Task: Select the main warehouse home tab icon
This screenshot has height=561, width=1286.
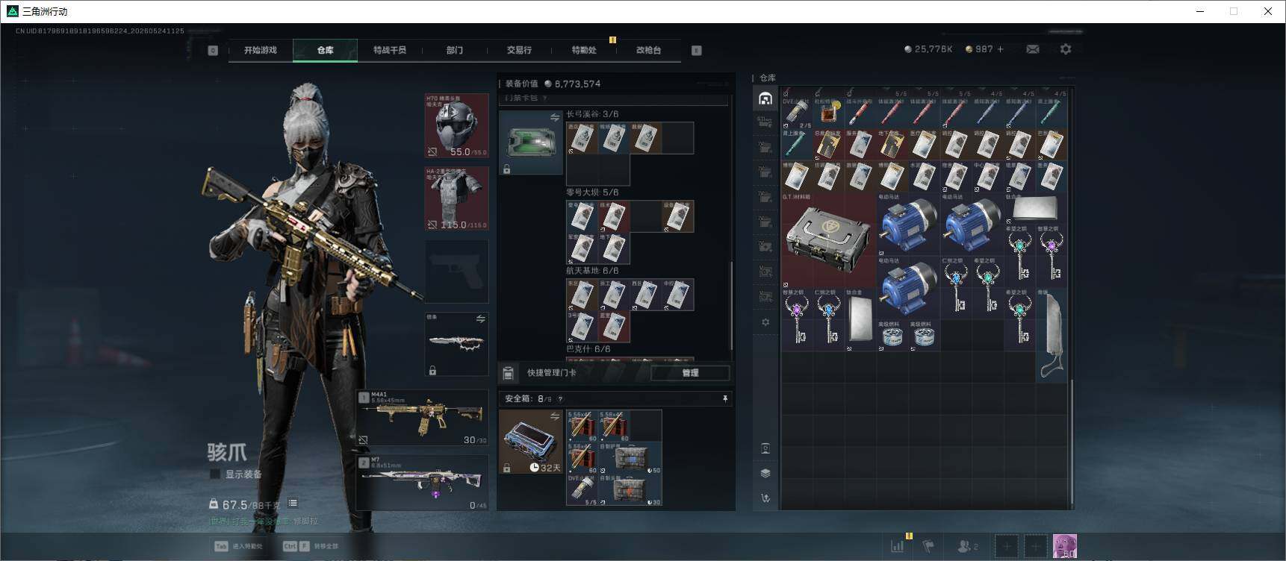Action: click(x=765, y=98)
